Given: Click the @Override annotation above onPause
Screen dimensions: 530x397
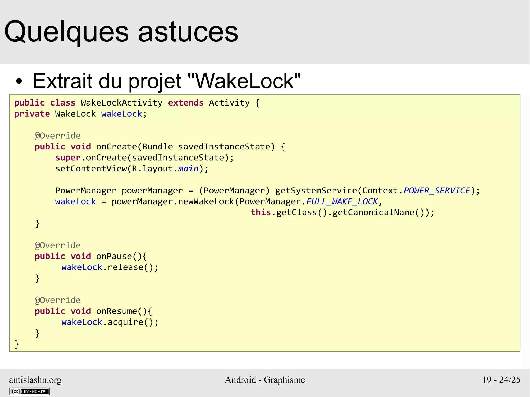Looking at the screenshot, I should pos(58,245).
